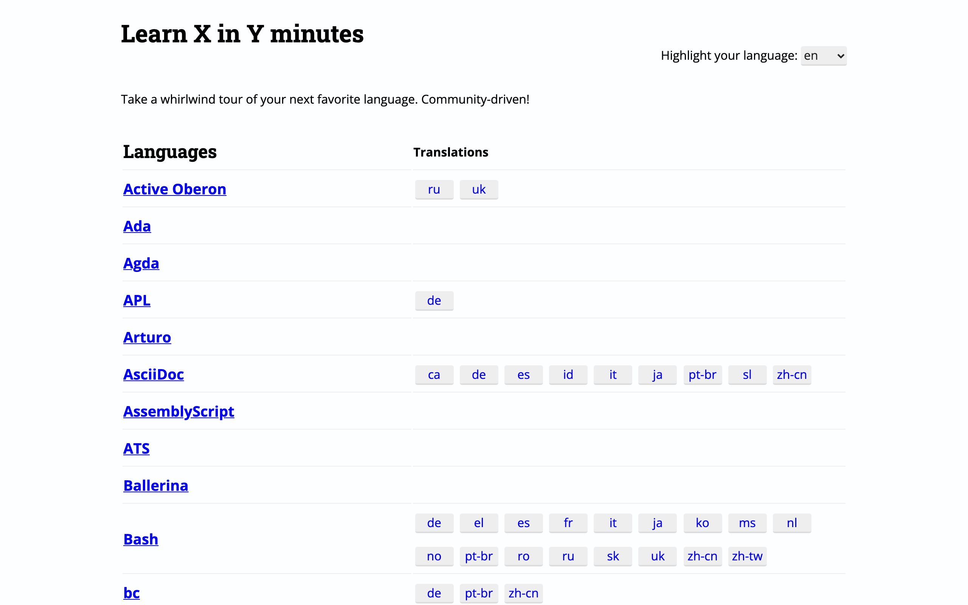Select pt-br translation for bc
Viewport: 968px width, 605px height.
(x=479, y=593)
